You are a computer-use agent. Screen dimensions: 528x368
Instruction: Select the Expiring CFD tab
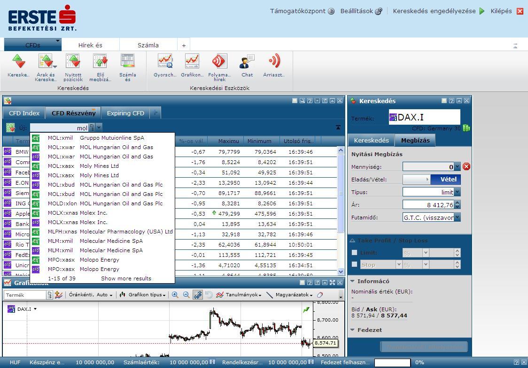pos(125,113)
